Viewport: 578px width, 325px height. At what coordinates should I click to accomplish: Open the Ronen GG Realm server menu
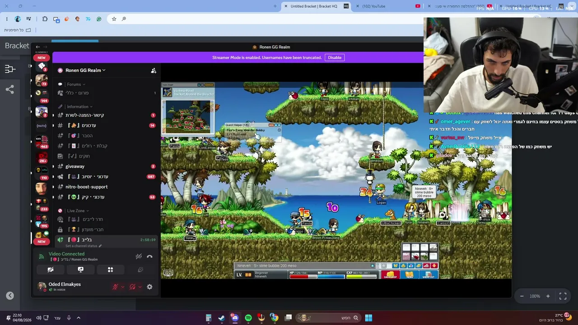click(85, 70)
